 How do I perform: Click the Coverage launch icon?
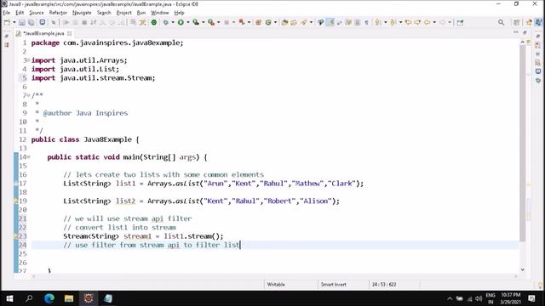point(196,23)
